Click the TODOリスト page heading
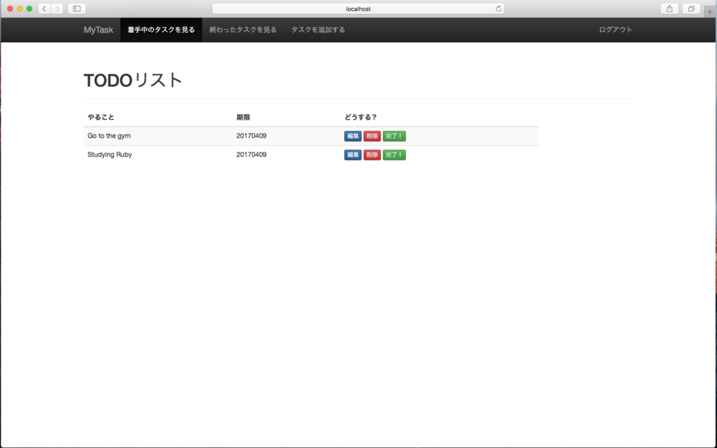 pyautogui.click(x=133, y=80)
